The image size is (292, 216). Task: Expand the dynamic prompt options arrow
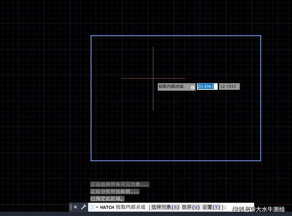click(192, 87)
